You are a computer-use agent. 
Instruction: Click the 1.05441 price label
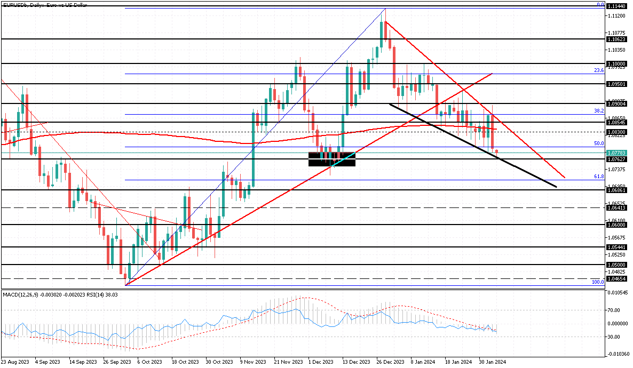click(617, 247)
